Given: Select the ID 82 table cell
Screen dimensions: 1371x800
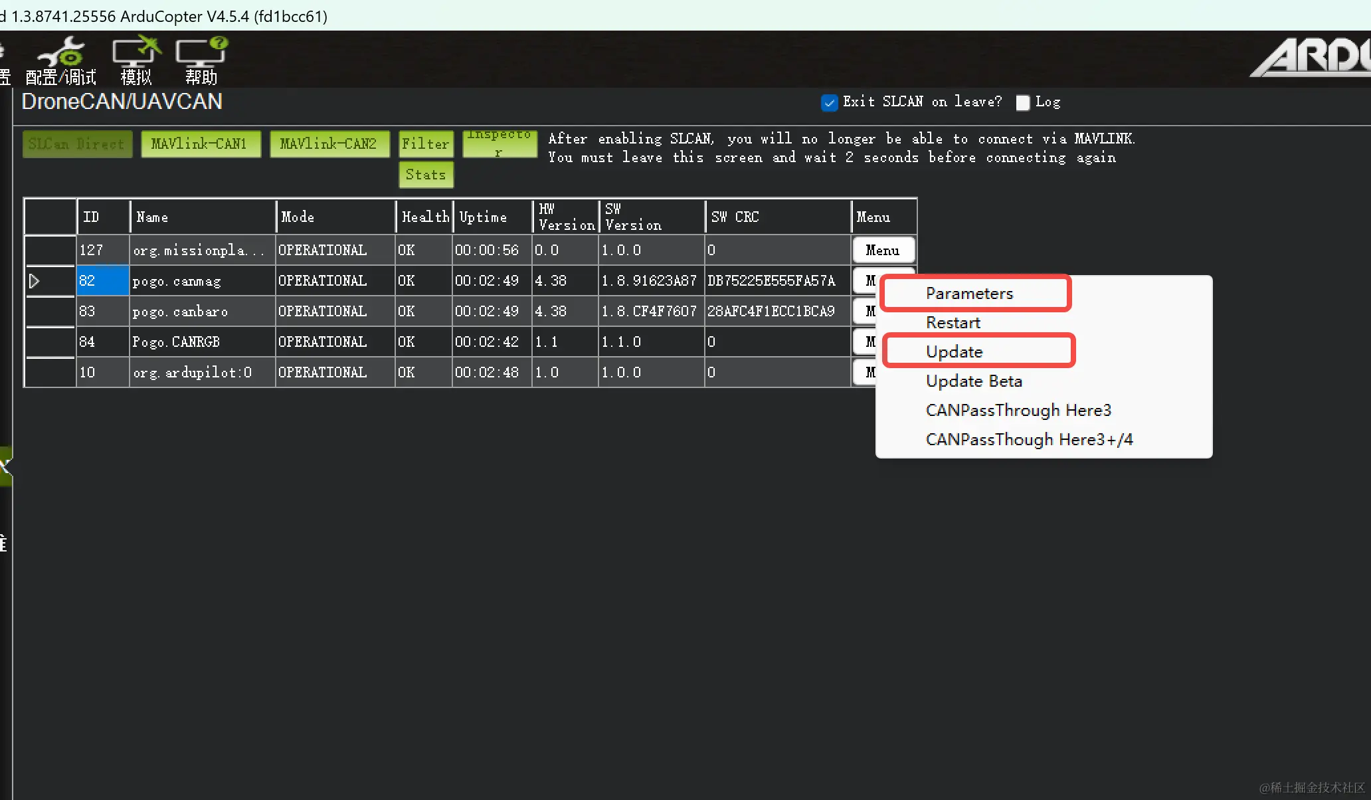Looking at the screenshot, I should tap(102, 281).
